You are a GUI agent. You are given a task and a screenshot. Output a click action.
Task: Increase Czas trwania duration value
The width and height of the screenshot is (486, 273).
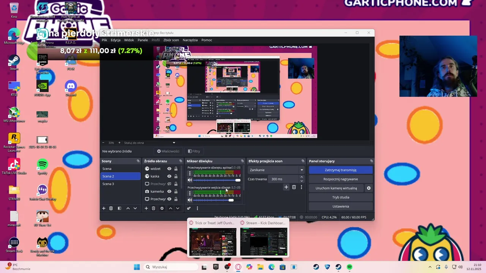(302, 177)
